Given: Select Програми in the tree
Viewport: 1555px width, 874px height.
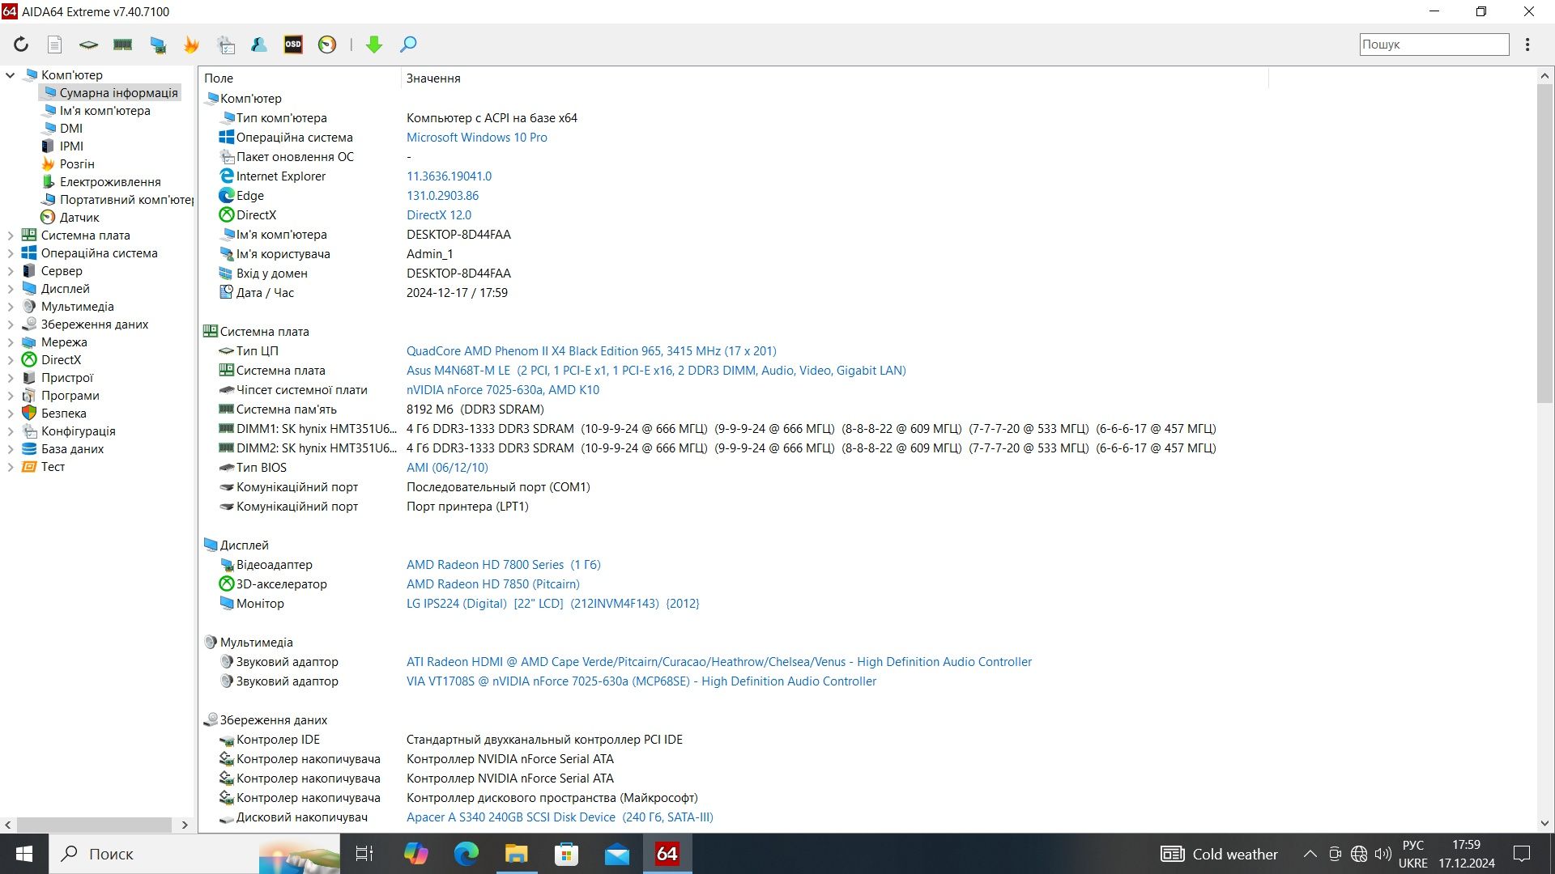Looking at the screenshot, I should 70,396.
